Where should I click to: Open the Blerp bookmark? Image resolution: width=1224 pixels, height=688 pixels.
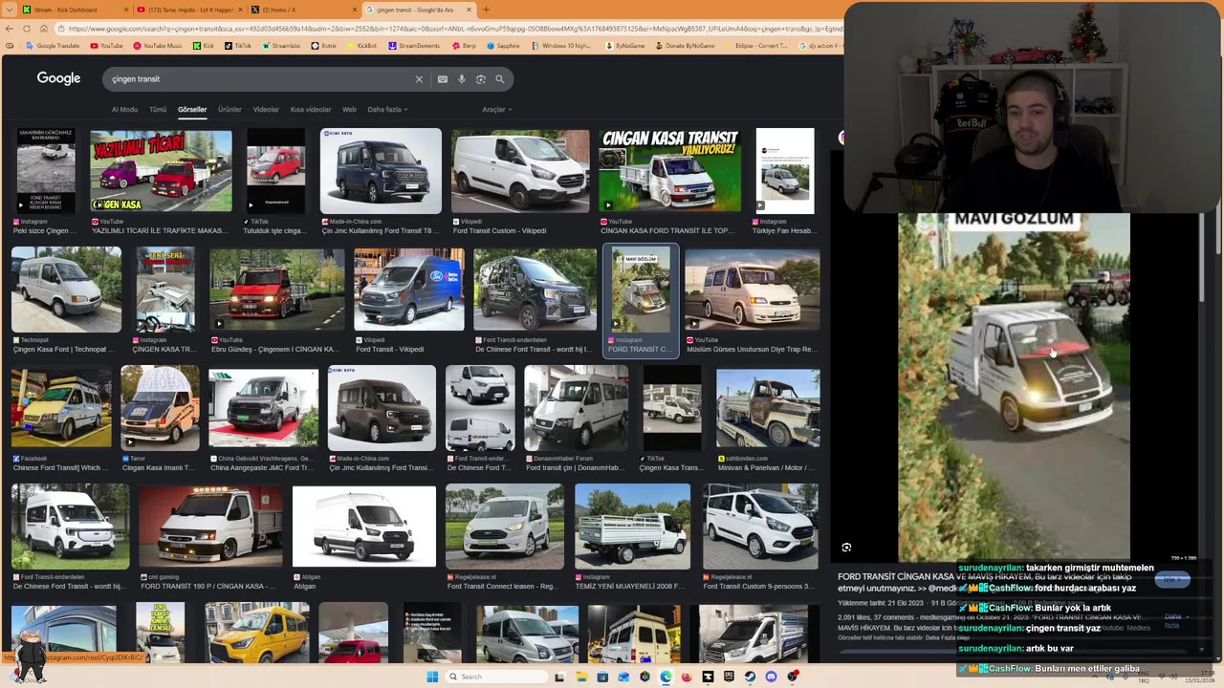(465, 46)
